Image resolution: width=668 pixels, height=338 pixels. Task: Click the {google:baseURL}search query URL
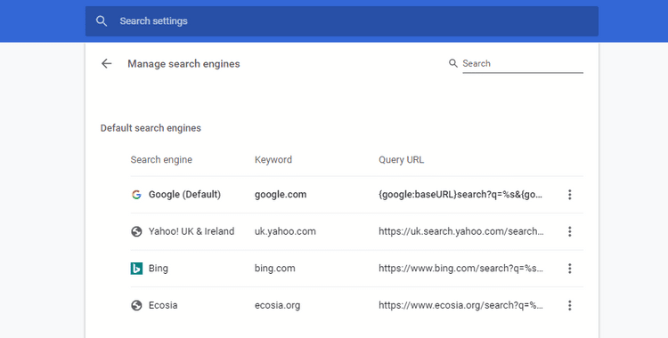tap(460, 195)
